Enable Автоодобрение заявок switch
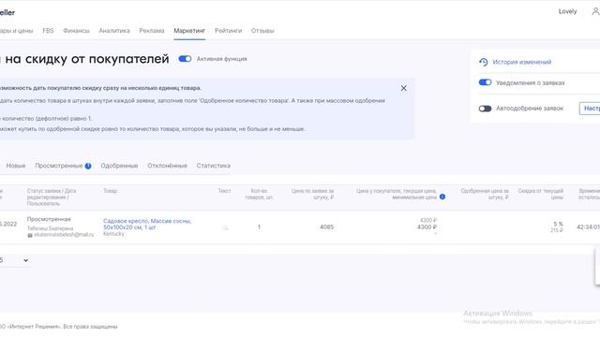600x337 pixels. click(485, 109)
